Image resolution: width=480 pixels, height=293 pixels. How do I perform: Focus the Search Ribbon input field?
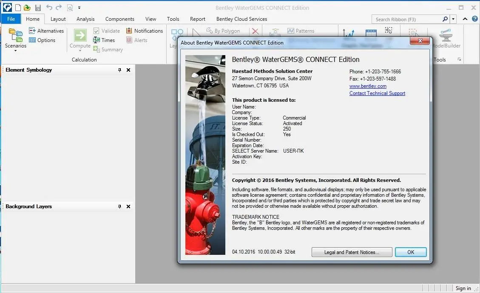(407, 19)
